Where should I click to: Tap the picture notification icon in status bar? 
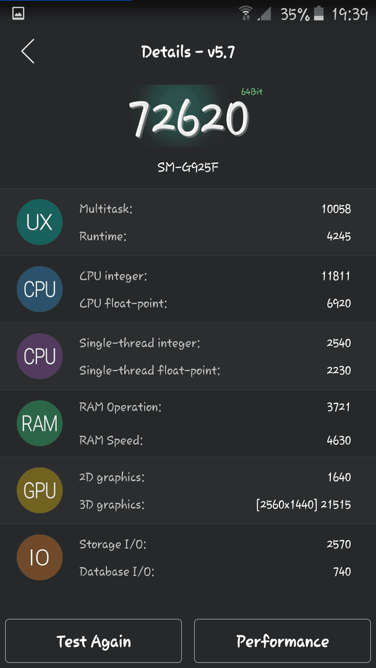click(x=18, y=14)
